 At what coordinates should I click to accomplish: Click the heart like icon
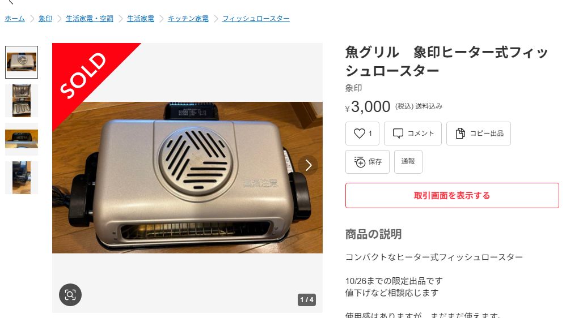click(x=359, y=134)
